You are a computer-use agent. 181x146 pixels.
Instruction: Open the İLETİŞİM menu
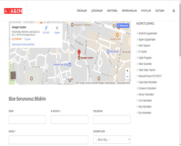160,11
